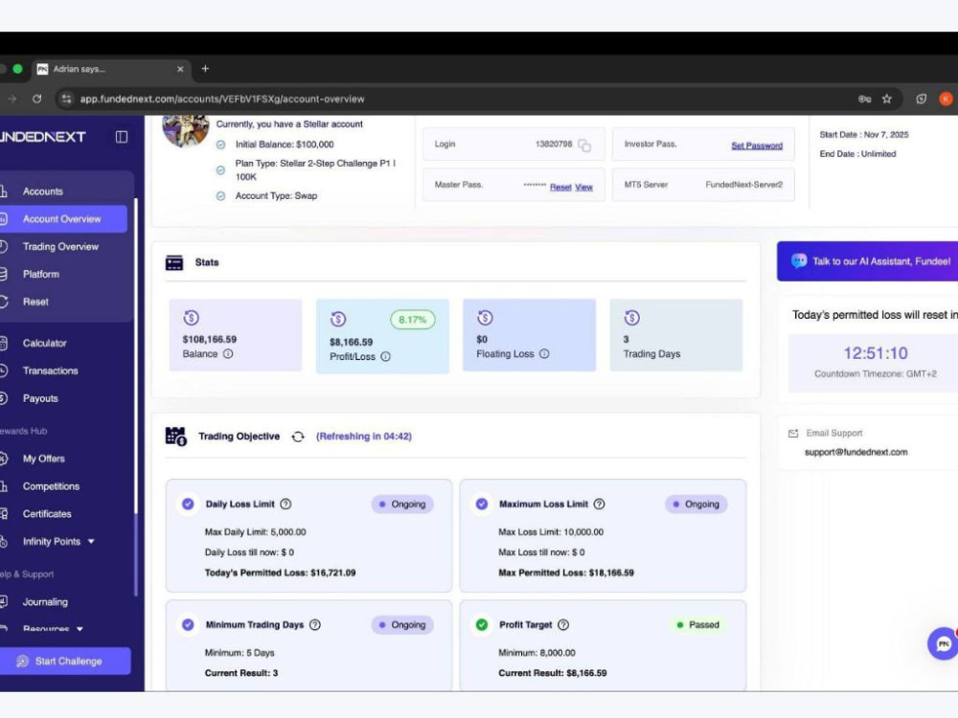The width and height of the screenshot is (958, 718).
Task: Close the Adrian says browser tab
Action: [180, 69]
